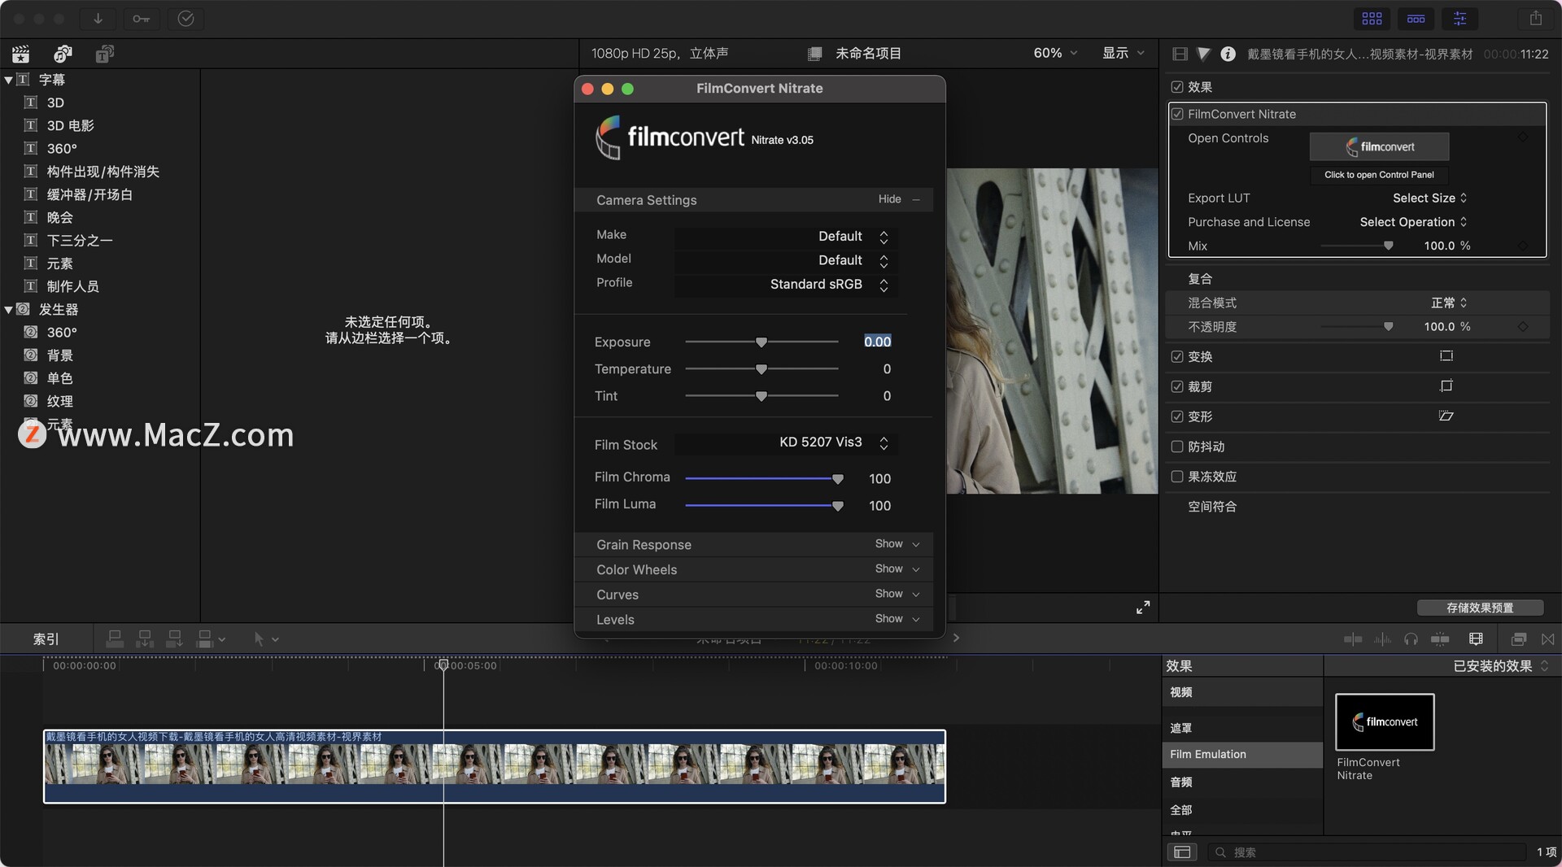Open the Film Stock dropdown
Screen dimensions: 1562x867
click(x=786, y=443)
